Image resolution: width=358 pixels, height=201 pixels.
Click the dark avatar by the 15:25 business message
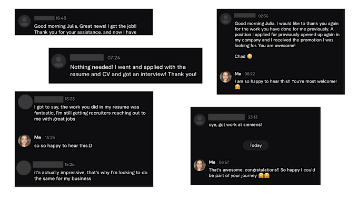click(24, 168)
